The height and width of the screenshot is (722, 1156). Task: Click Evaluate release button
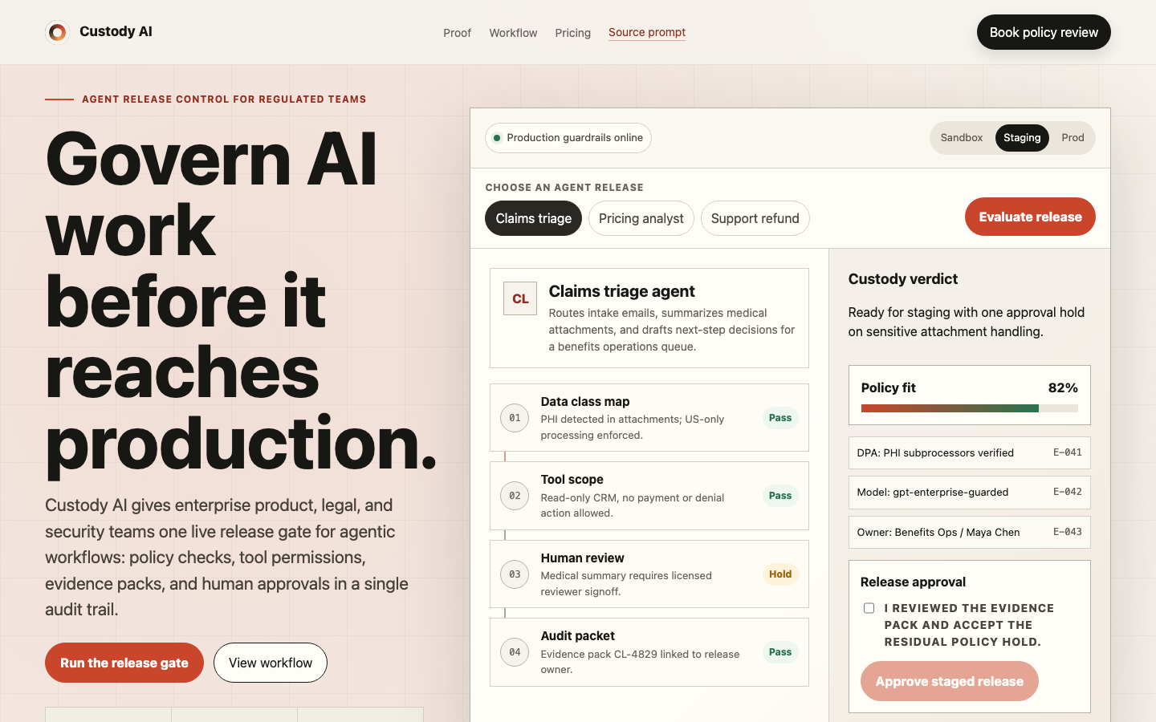[1030, 217]
